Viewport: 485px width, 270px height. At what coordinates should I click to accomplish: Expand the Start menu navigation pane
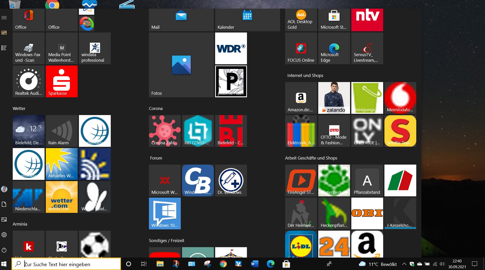(4, 18)
